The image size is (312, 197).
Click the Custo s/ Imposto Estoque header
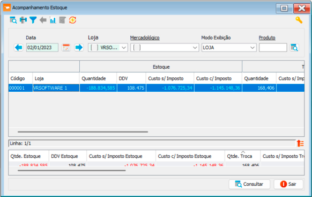pyautogui.click(x=121, y=156)
